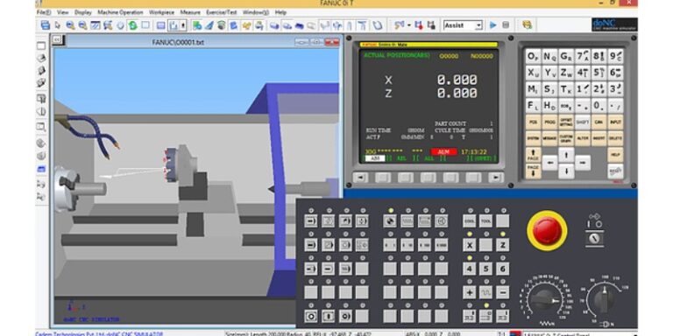Click the N/Q address key
Image resolution: width=673 pixels, height=336 pixels.
tap(549, 56)
